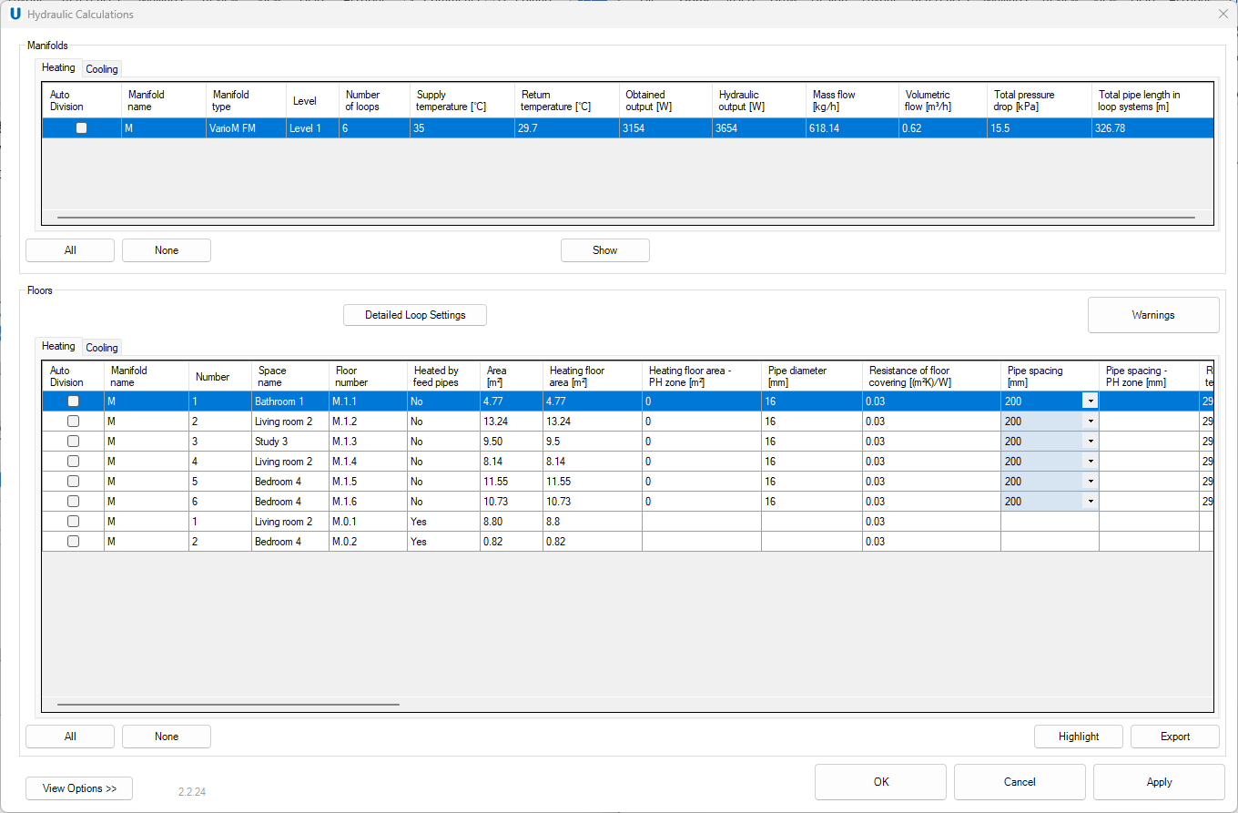Select Study 3 space name cell
1238x813 pixels.
coord(290,442)
